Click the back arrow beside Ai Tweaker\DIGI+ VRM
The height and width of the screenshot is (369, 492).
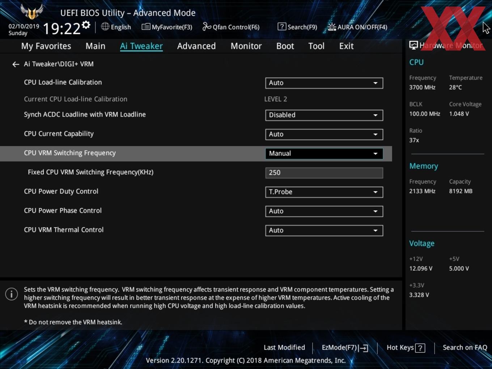16,64
